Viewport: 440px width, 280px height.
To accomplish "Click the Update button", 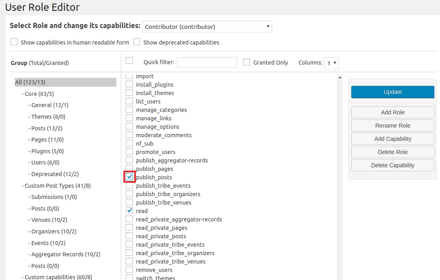I will pos(392,92).
